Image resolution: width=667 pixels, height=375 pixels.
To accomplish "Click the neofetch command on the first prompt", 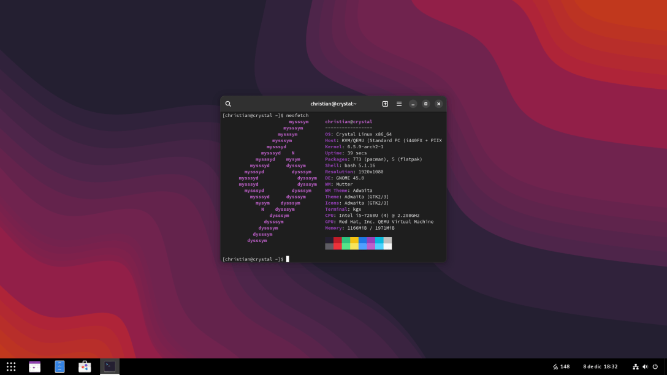I will pos(297,116).
